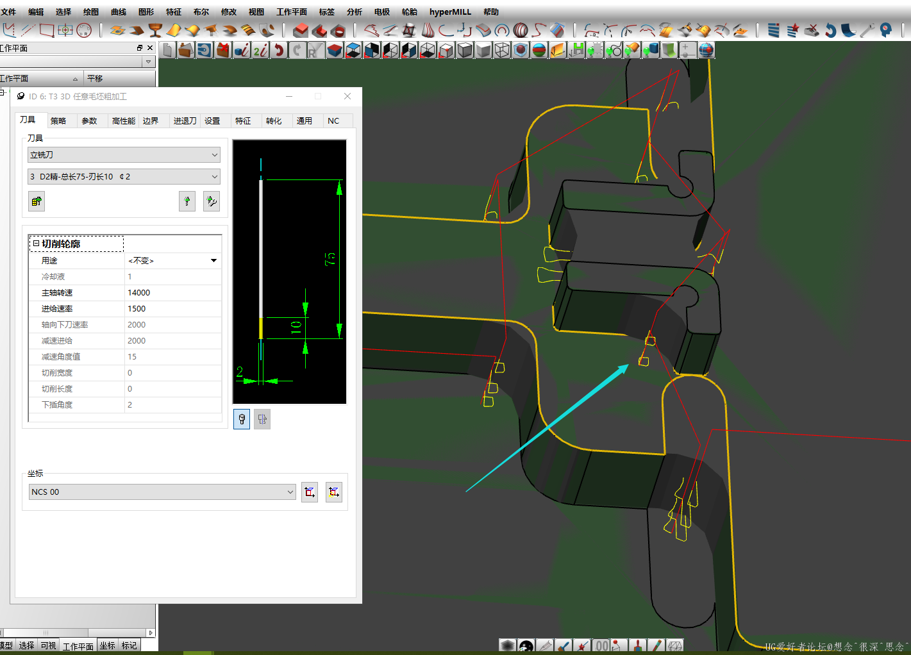Switch to the 参数 tab
The height and width of the screenshot is (655, 911).
click(89, 120)
